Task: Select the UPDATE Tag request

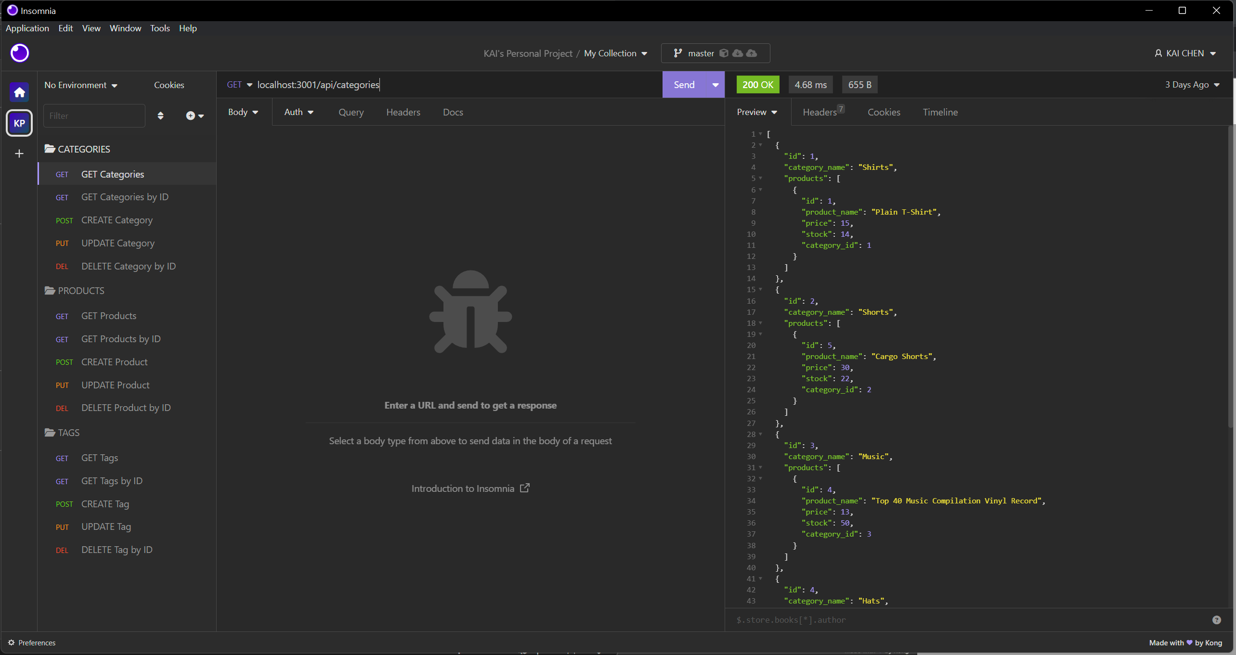Action: tap(127, 527)
